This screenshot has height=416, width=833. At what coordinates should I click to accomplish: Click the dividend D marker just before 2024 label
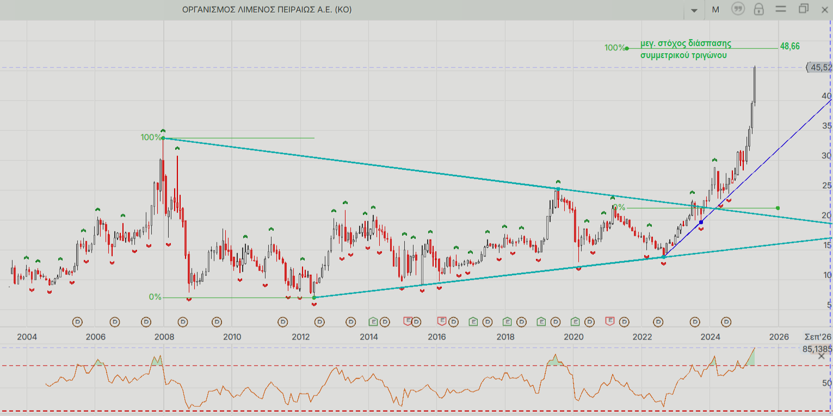pos(695,322)
